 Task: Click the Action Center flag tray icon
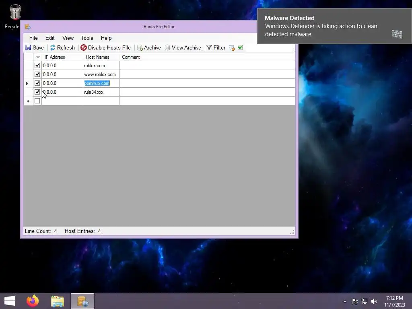click(x=355, y=301)
